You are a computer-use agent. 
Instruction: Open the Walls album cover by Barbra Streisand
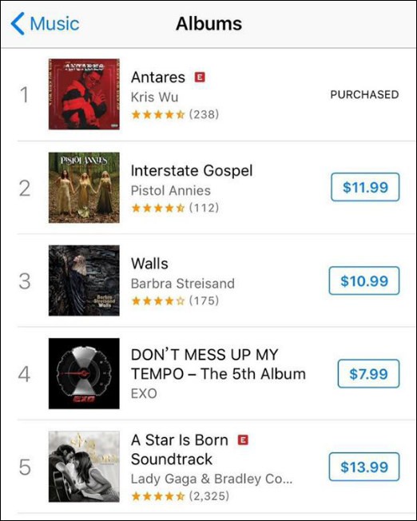(84, 280)
